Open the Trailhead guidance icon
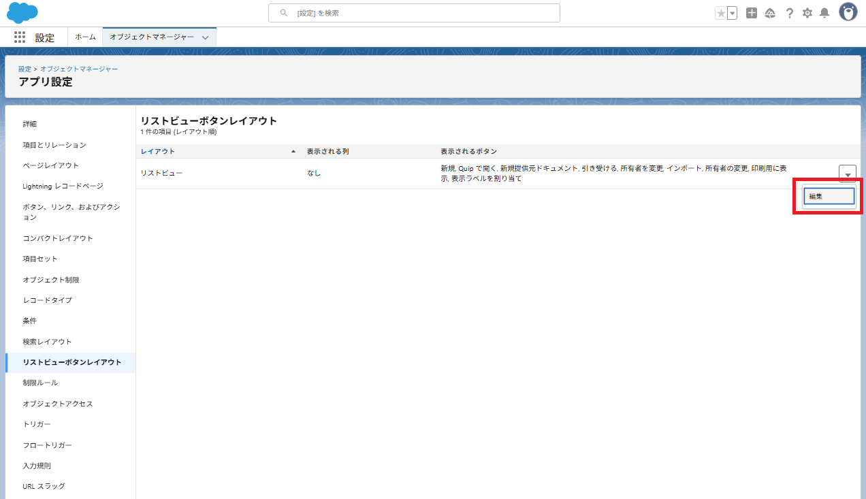 click(x=770, y=13)
